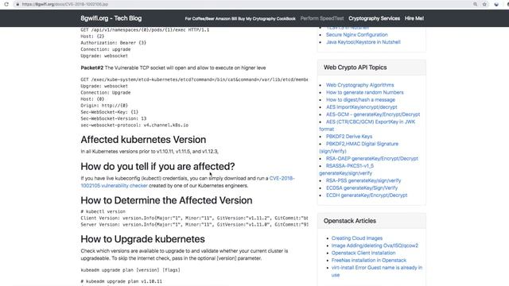Click the How to Upgrade kubernetes heading
509x286 pixels.
(x=142, y=239)
